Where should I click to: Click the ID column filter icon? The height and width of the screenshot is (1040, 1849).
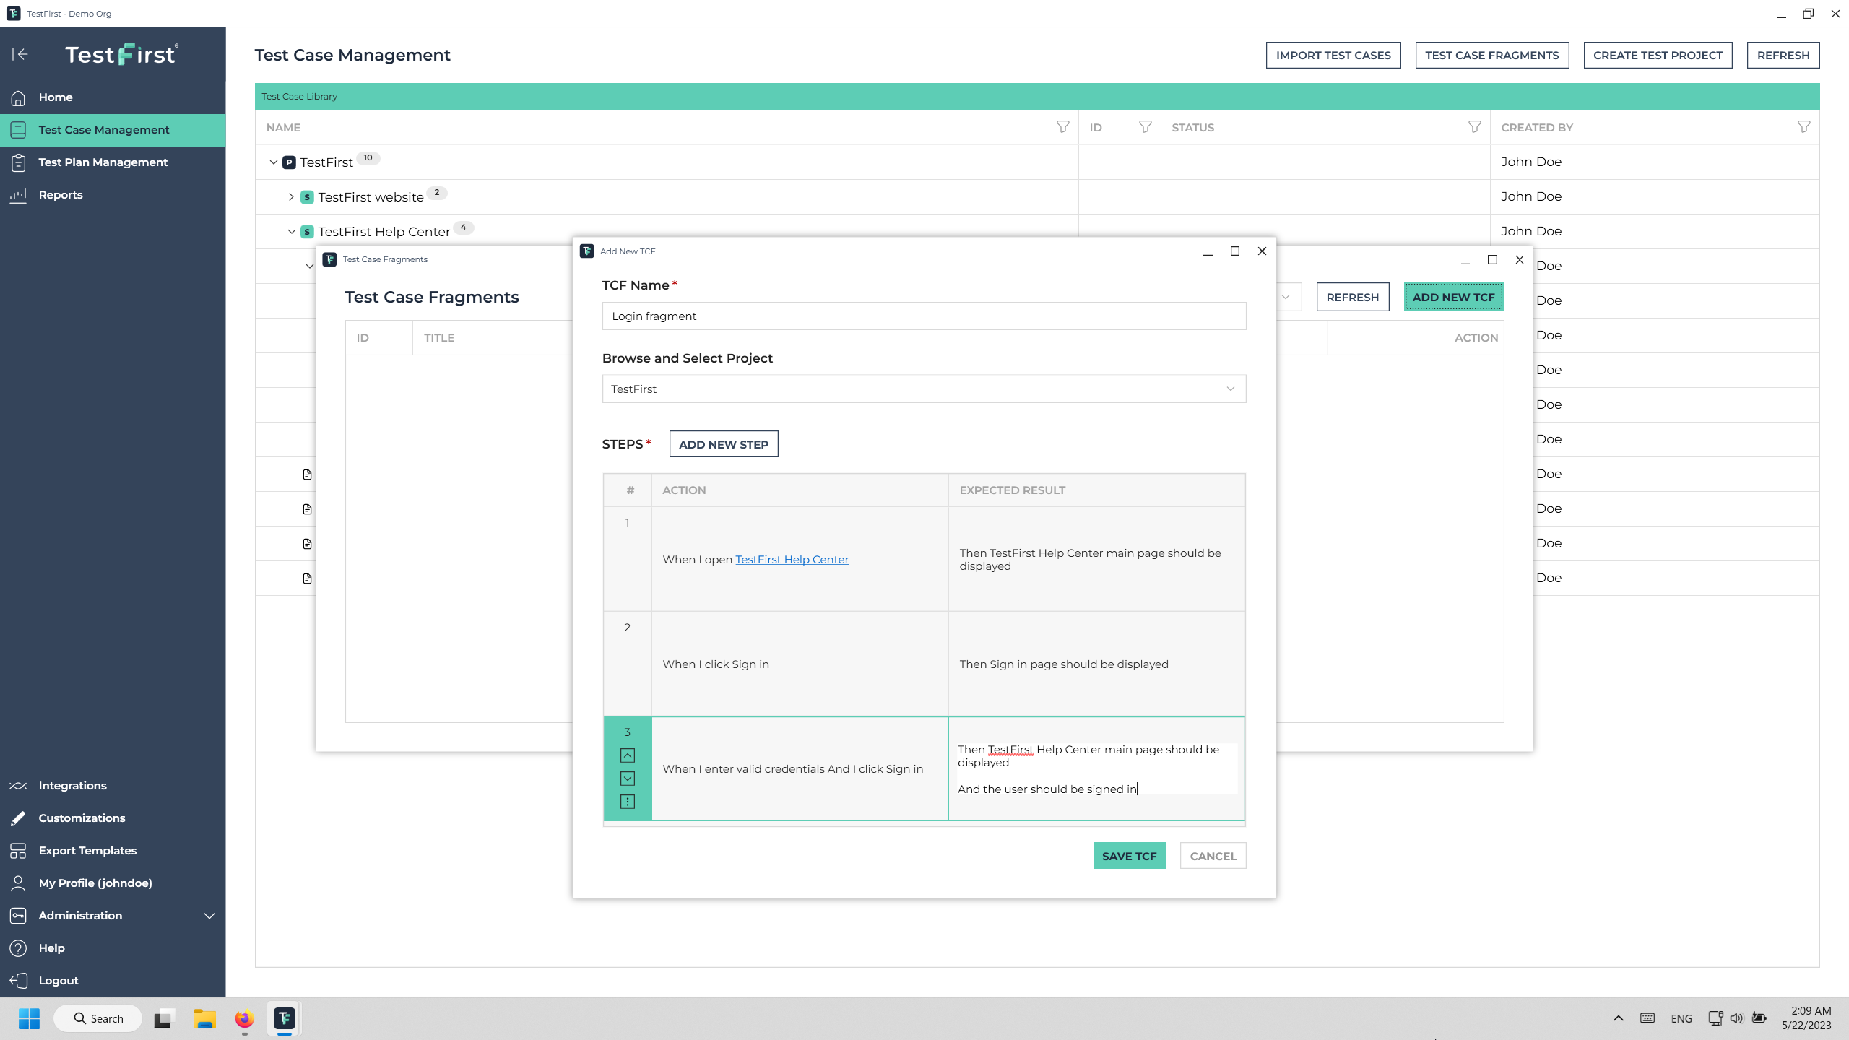1145,127
